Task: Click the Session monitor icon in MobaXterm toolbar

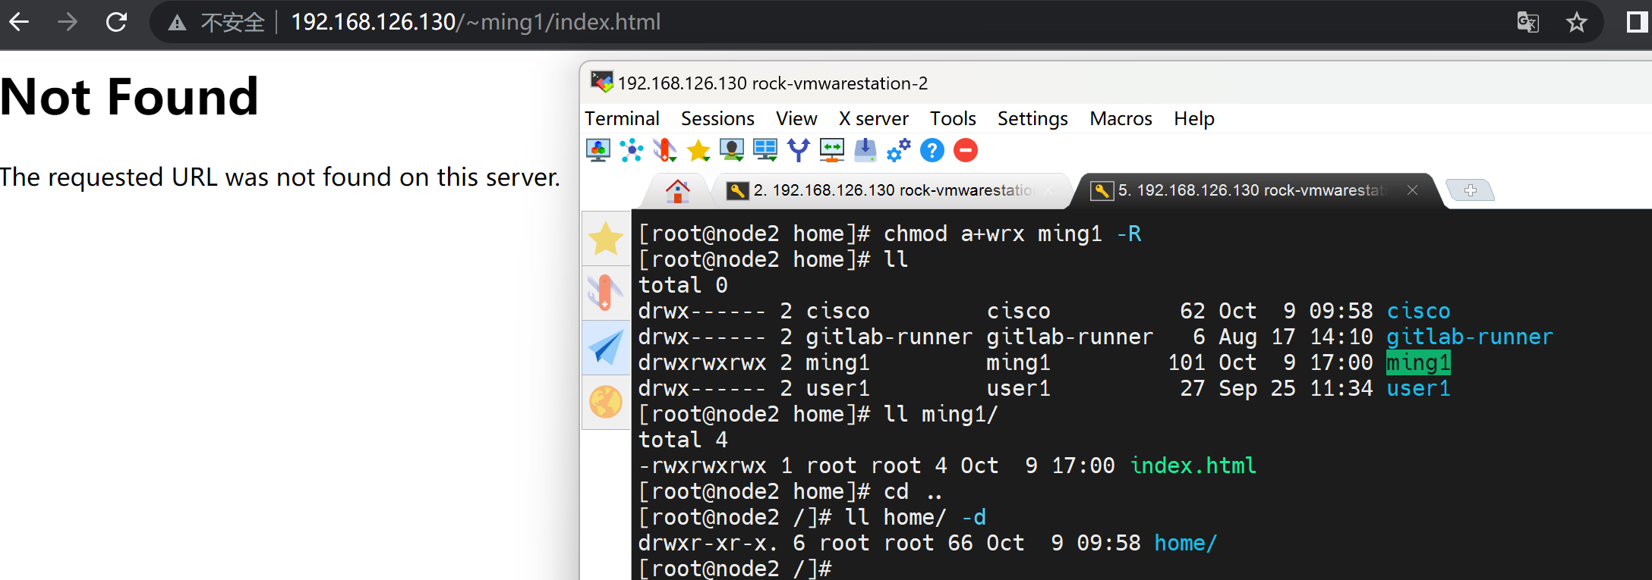Action: (598, 150)
